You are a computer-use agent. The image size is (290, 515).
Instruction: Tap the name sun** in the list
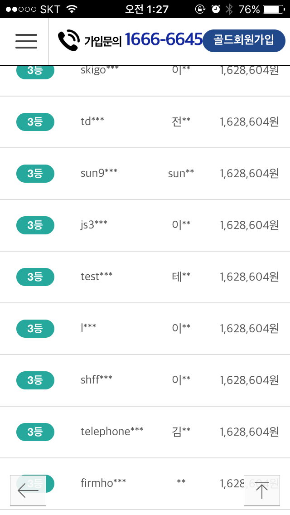coord(181,174)
